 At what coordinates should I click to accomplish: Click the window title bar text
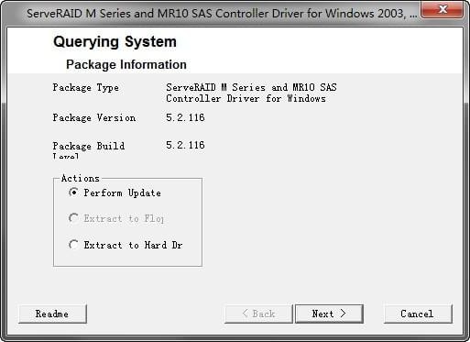222,14
